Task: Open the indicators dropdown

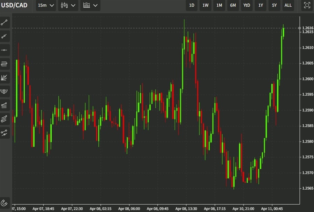Action: pos(90,5)
